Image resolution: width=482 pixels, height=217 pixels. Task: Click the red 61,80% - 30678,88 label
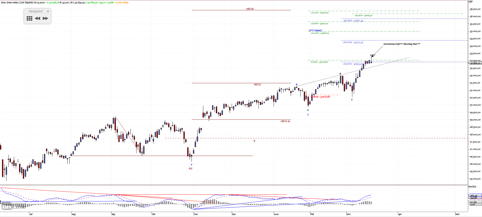coord(320,97)
